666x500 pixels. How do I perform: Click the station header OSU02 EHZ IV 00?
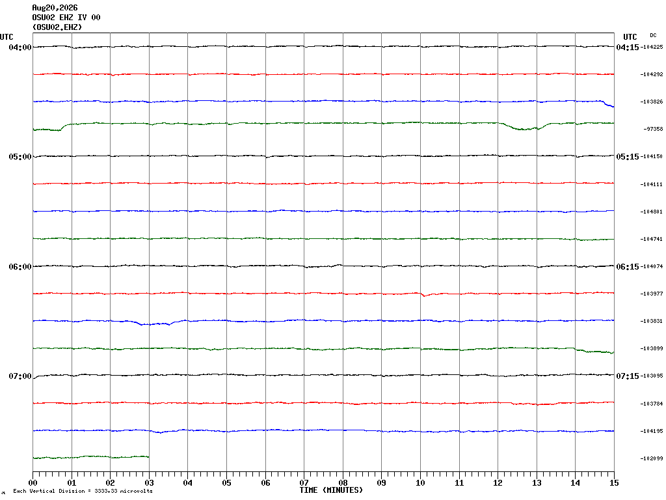(x=66, y=18)
